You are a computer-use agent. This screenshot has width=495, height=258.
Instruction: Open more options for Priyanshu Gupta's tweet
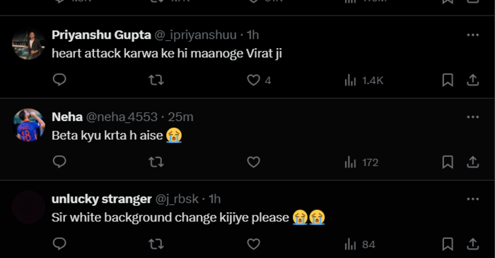472,35
